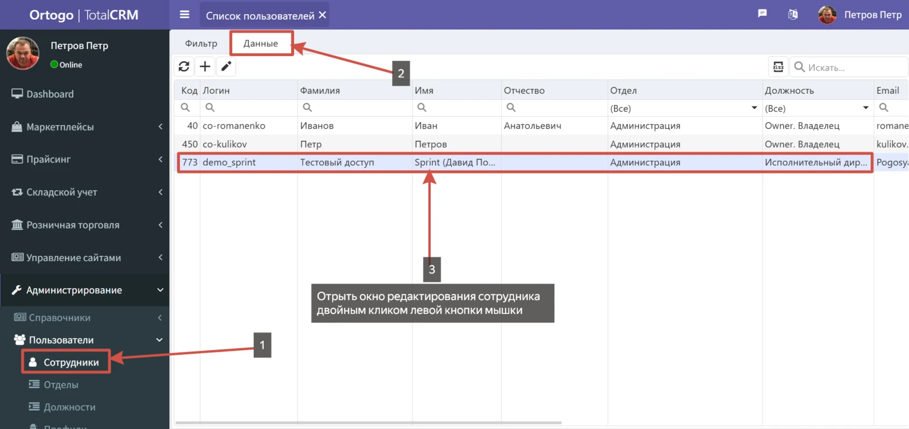This screenshot has width=909, height=429.
Task: Click the horizontal scrollbar under the table
Action: [x=368, y=423]
